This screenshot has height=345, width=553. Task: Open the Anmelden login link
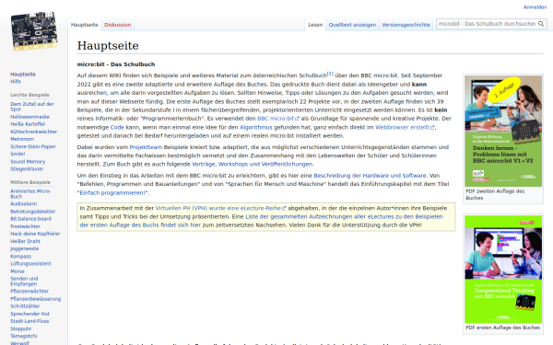point(535,7)
